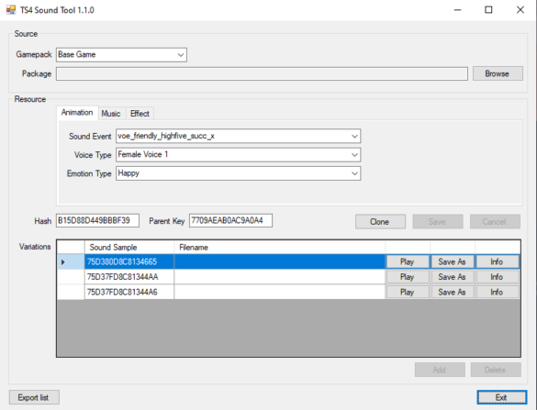Select sample 75D380D8C8134665
This screenshot has width=537, height=410.
coord(129,261)
